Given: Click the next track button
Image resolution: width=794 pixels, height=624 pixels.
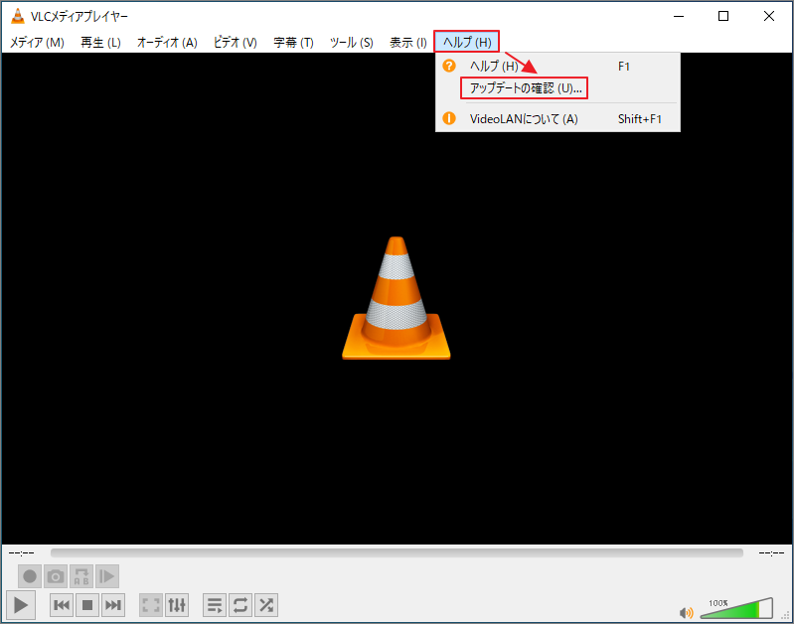Looking at the screenshot, I should point(113,605).
